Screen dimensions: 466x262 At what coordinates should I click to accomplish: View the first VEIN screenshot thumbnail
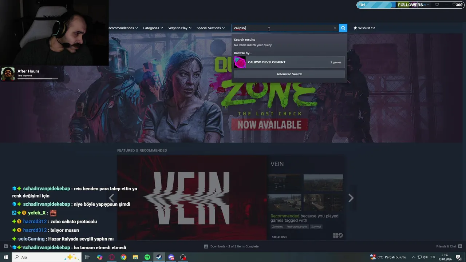click(x=285, y=183)
